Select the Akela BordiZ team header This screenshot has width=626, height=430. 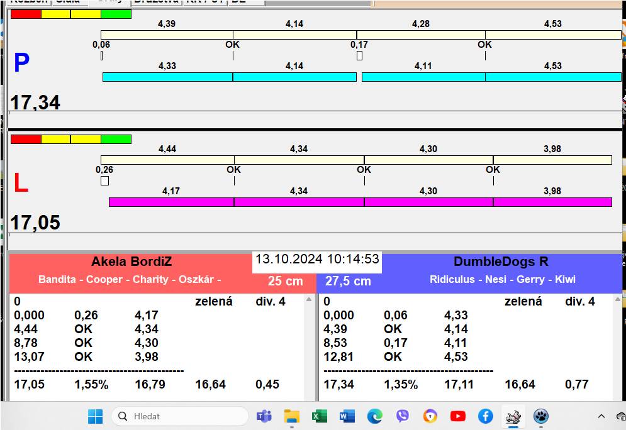(131, 262)
